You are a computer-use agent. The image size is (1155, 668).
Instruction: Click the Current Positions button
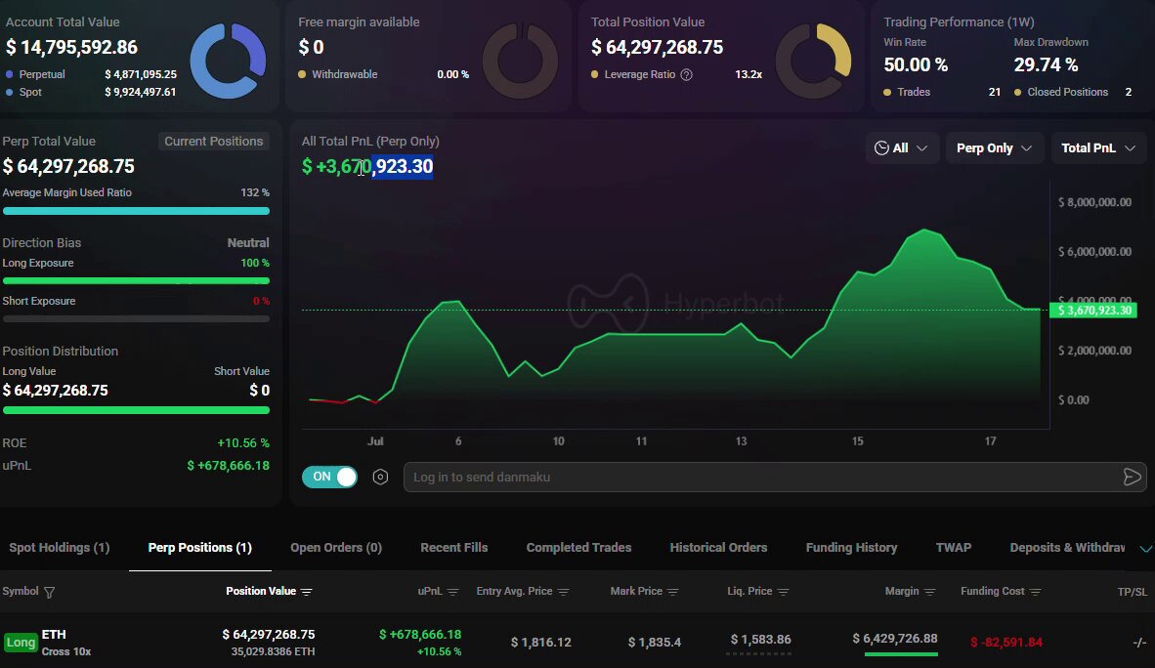pyautogui.click(x=214, y=142)
